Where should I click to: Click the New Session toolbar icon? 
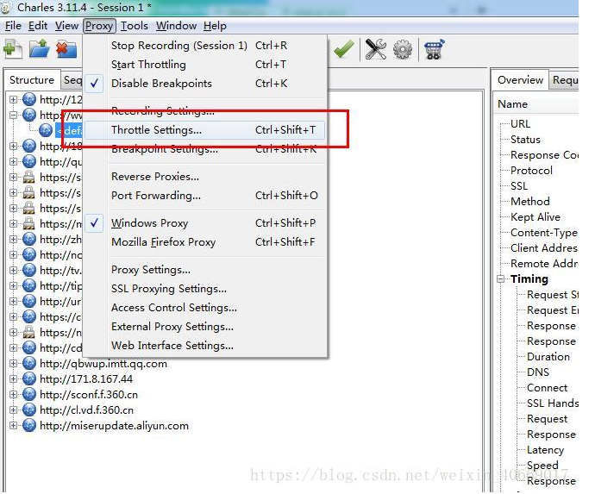[13, 49]
